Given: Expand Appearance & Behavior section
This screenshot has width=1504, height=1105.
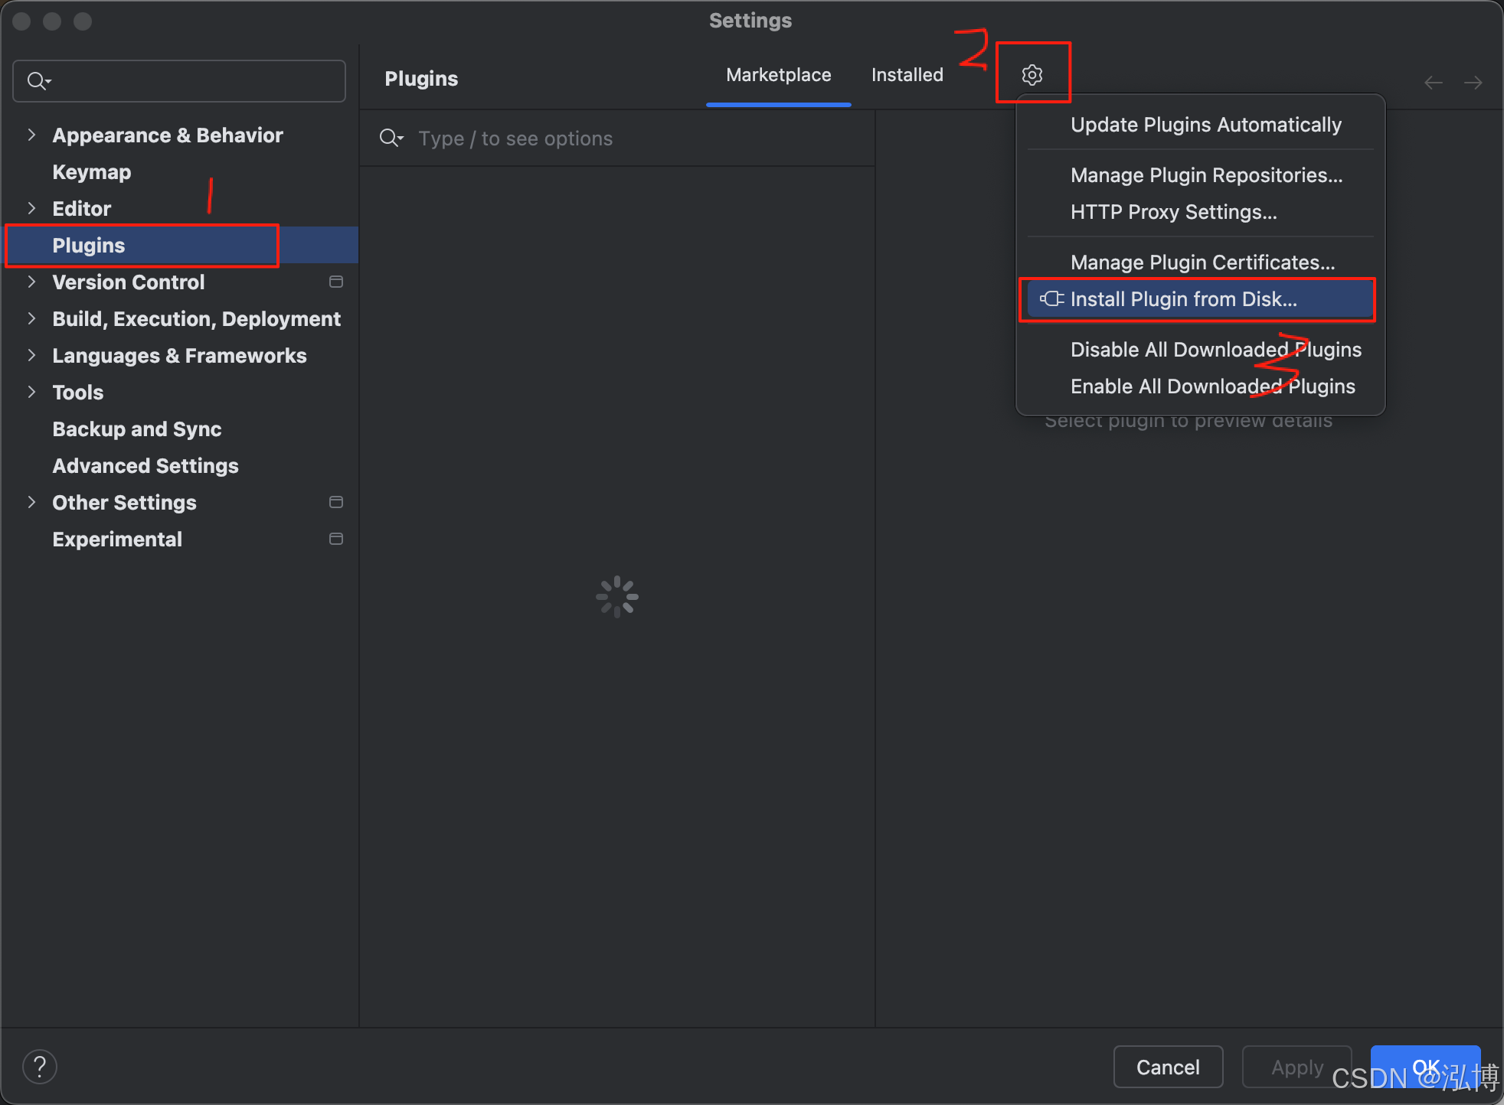Looking at the screenshot, I should (x=31, y=135).
